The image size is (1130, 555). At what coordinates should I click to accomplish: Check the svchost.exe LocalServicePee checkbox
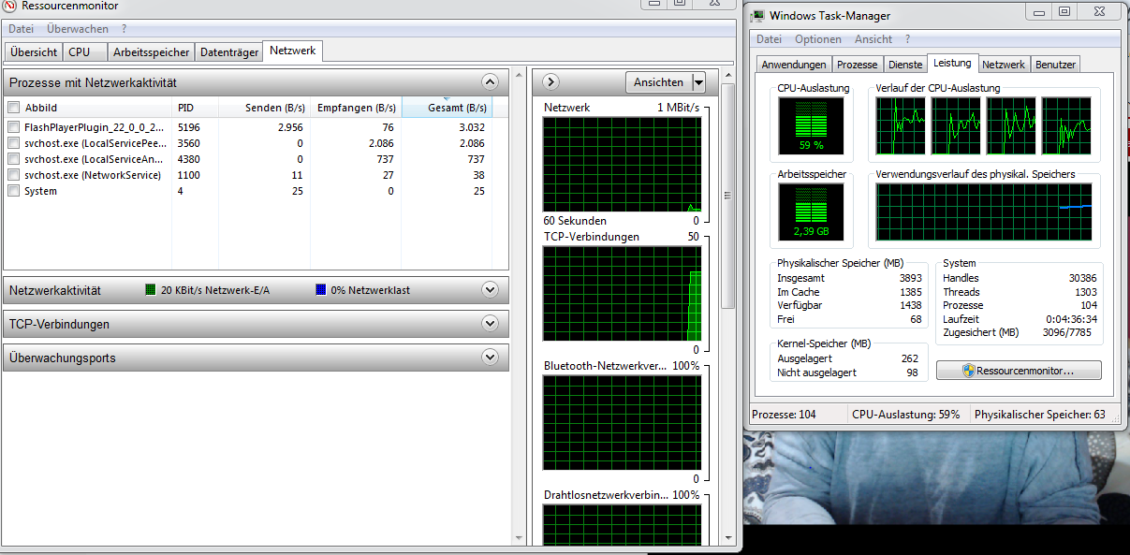pyautogui.click(x=13, y=143)
